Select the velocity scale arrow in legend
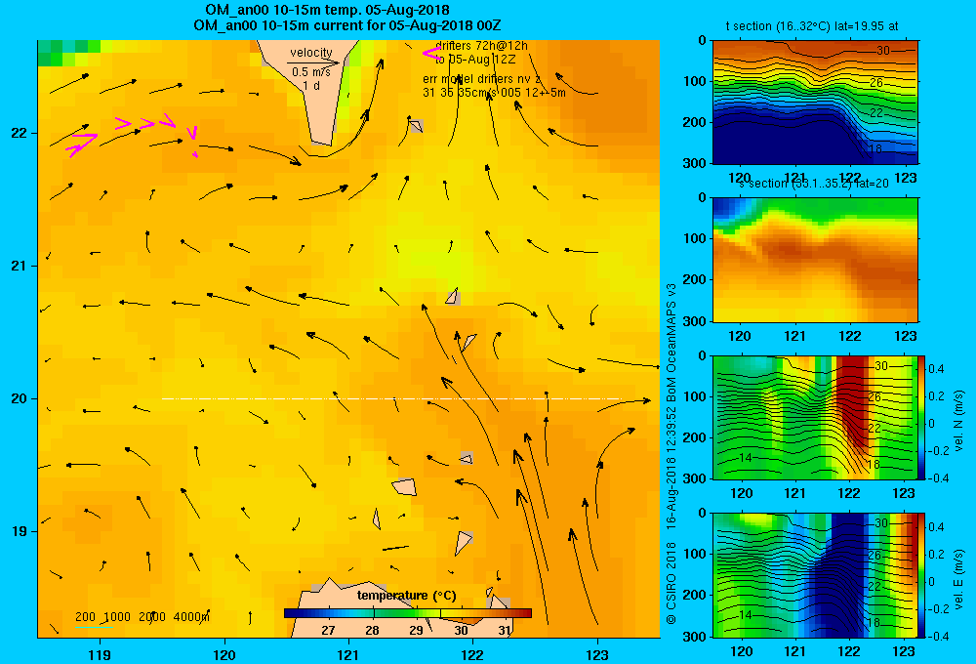The height and width of the screenshot is (664, 976). click(313, 62)
